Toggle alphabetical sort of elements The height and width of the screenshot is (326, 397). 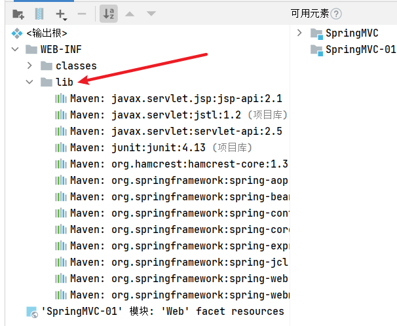(x=109, y=14)
